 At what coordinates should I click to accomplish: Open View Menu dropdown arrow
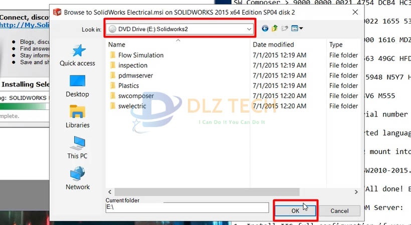(301, 28)
